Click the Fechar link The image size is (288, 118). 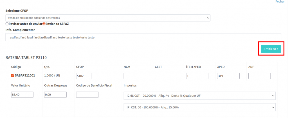[280, 2]
